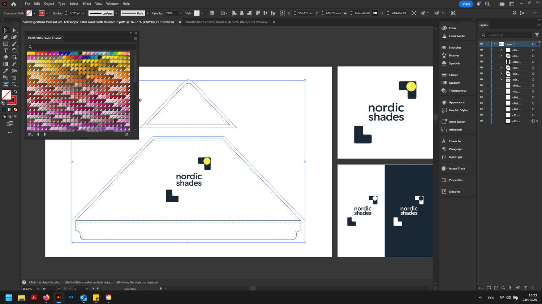542x304 pixels.
Task: Select the Eraser tool
Action: click(5, 57)
